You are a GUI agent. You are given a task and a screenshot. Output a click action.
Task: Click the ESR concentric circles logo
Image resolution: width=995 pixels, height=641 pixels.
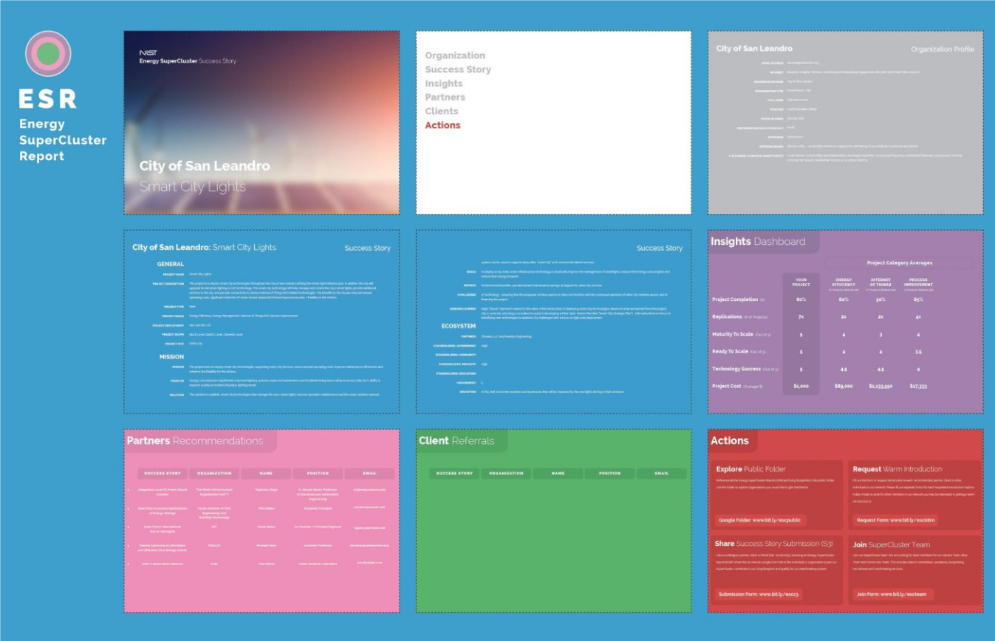pos(48,54)
